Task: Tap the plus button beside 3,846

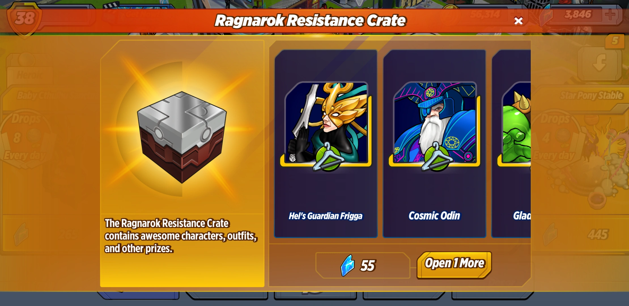Action: click(x=611, y=14)
